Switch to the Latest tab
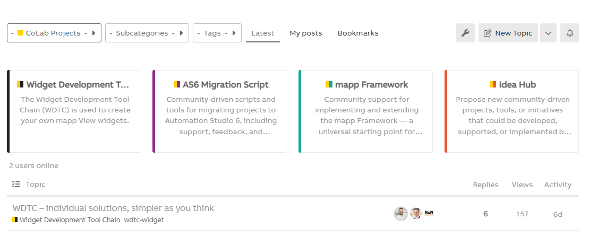The width and height of the screenshot is (589, 237). (263, 33)
